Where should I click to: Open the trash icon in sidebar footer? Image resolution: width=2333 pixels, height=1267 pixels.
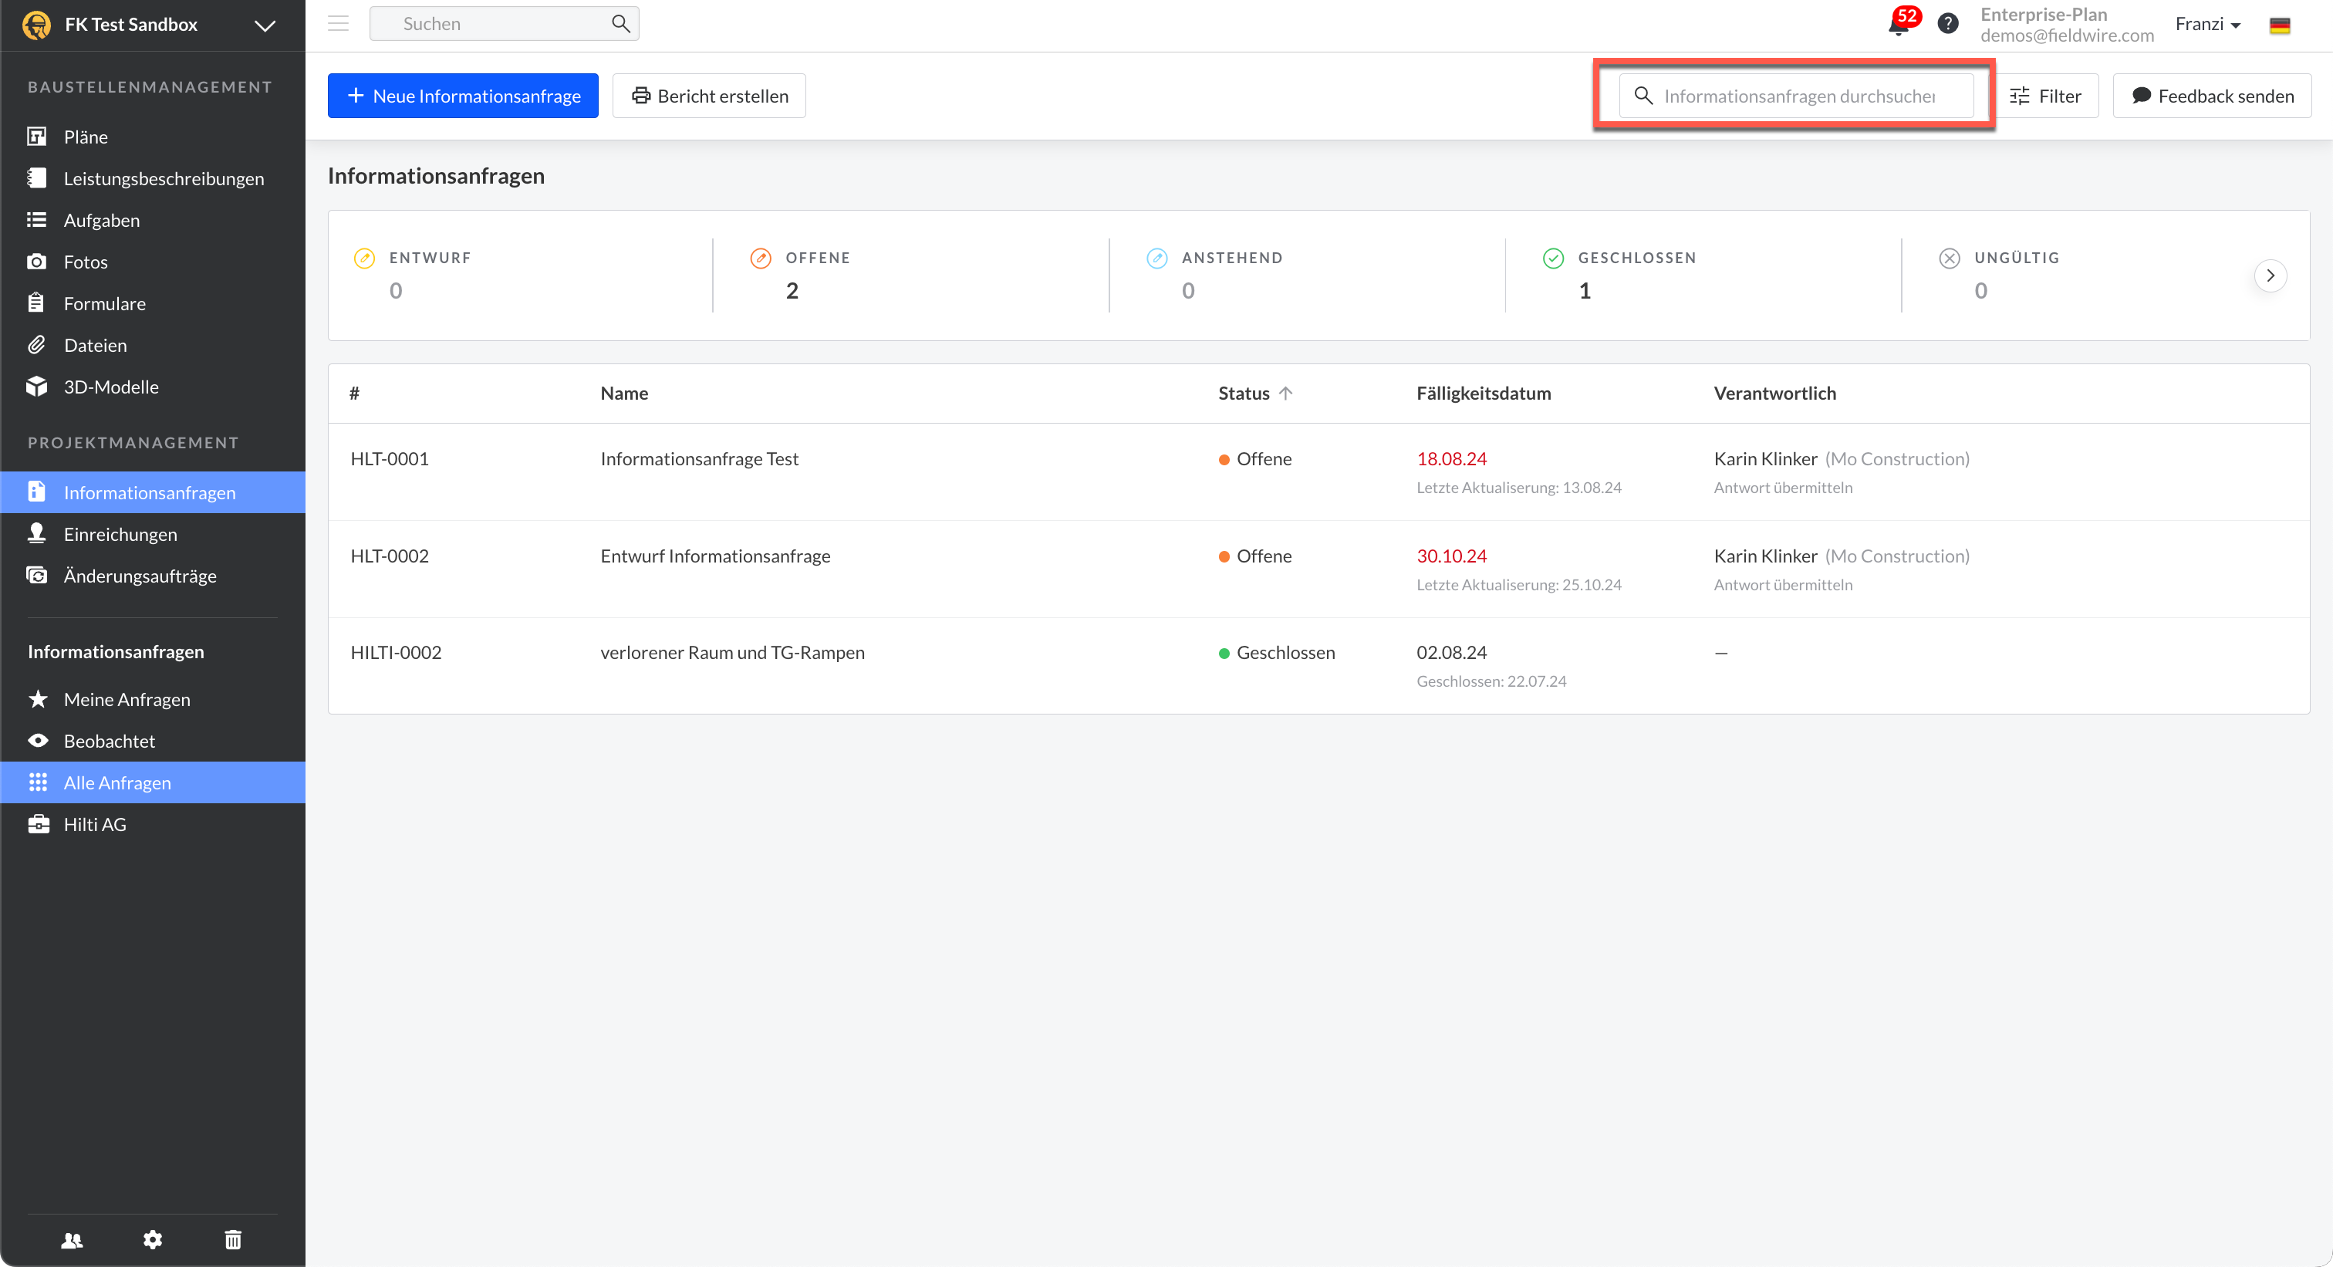point(233,1239)
